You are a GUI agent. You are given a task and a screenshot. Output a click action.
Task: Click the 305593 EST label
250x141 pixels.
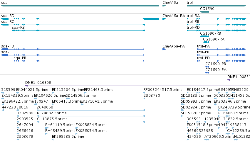pyautogui.click(x=194, y=119)
